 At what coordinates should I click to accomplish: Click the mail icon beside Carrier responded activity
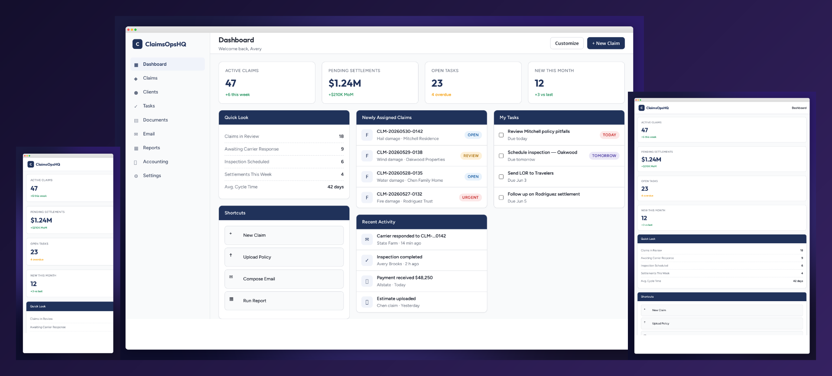(x=367, y=239)
